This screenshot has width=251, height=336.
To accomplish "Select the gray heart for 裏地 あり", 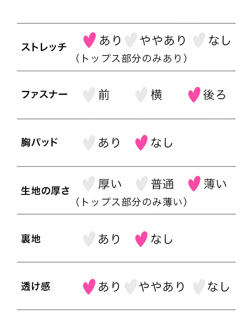I will 89,239.
